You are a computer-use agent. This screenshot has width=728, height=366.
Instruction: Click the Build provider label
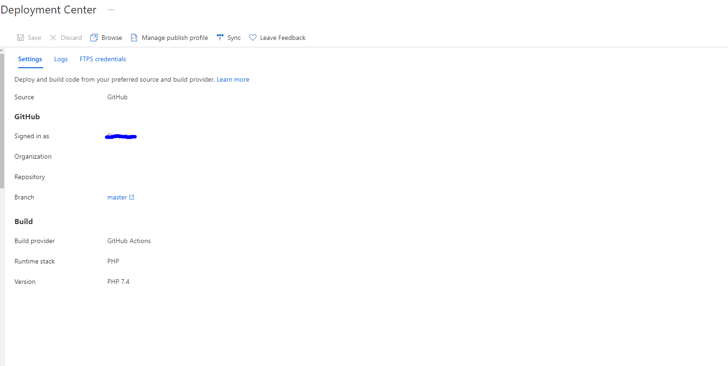coord(34,241)
